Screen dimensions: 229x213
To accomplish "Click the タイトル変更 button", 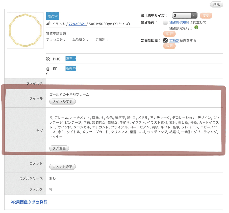I will click(x=62, y=101).
